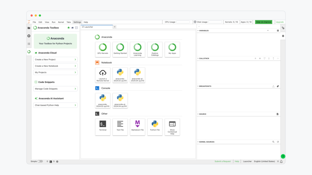Remove all breakpoints icon

tap(278, 86)
